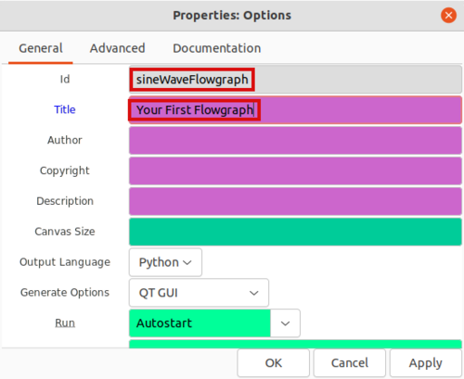The image size is (464, 379).
Task: Click the Autostart run text entry
Action: click(200, 323)
